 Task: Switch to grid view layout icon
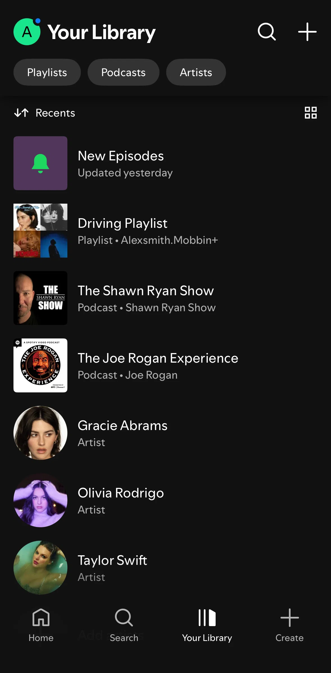(x=311, y=113)
